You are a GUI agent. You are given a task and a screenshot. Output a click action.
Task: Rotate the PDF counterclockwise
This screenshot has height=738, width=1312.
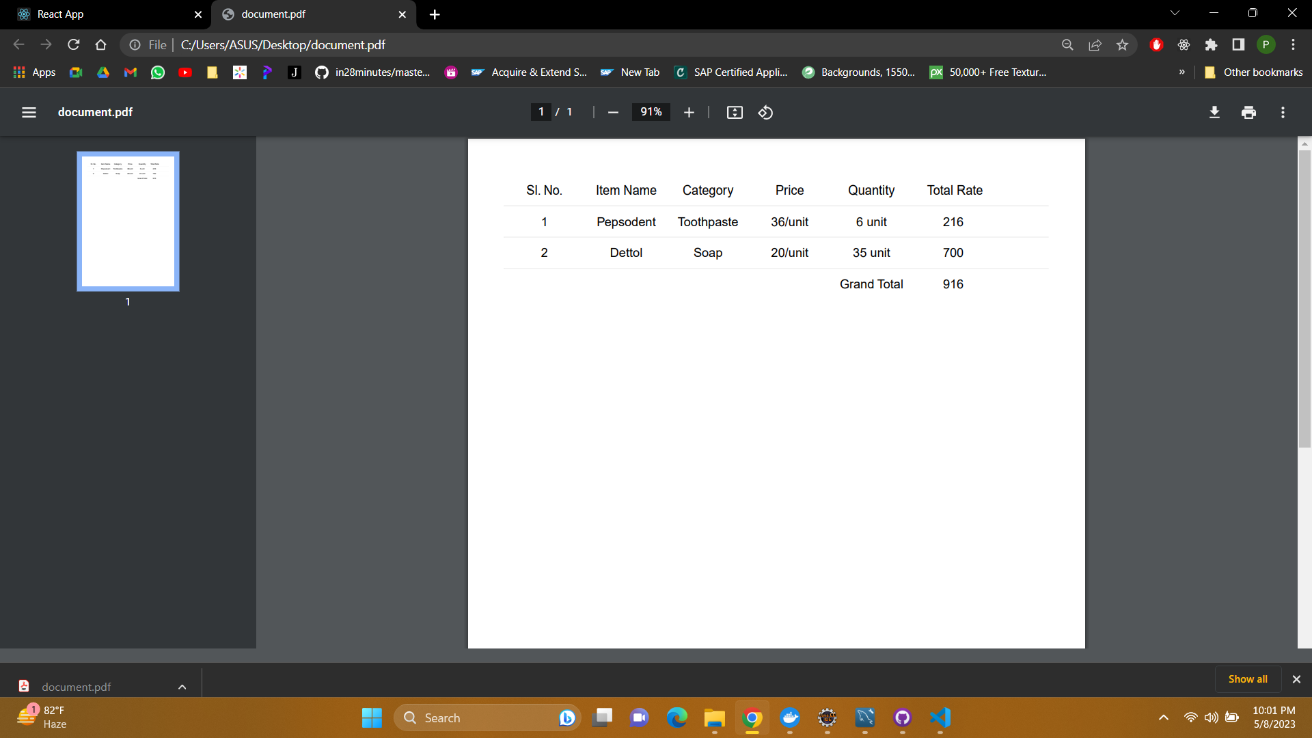click(765, 112)
